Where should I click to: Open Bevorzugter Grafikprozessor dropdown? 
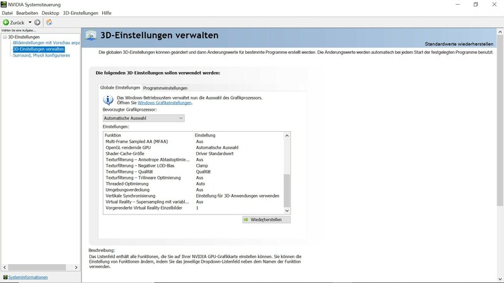(x=143, y=118)
